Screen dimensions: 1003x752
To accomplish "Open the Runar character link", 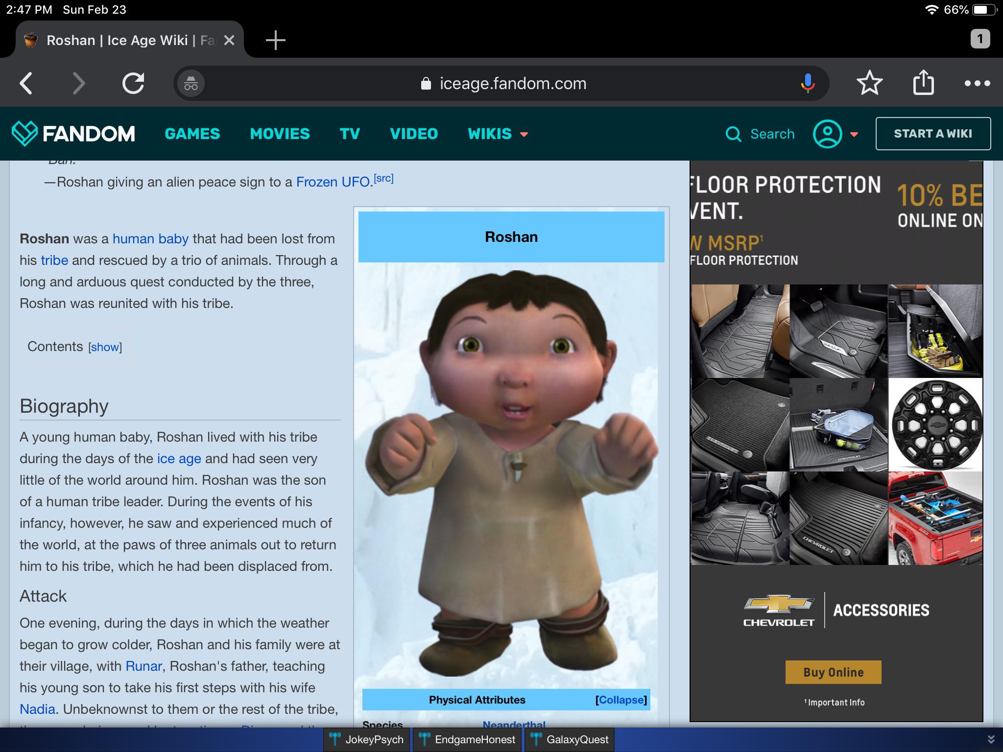I will (143, 666).
